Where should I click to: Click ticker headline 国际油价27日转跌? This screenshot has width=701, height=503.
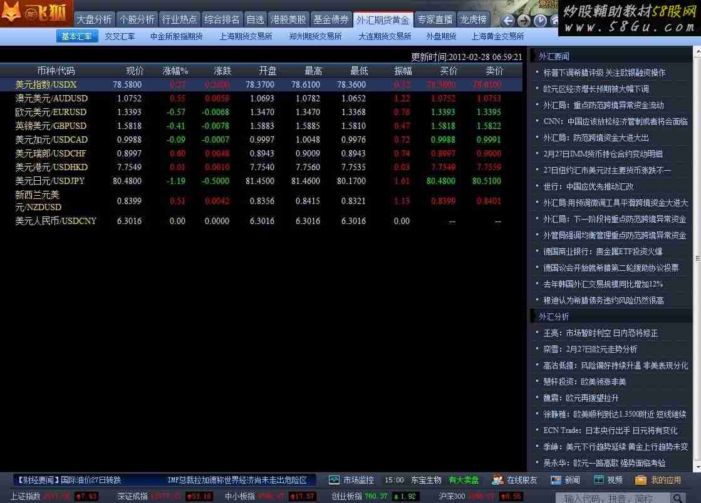tap(91, 480)
